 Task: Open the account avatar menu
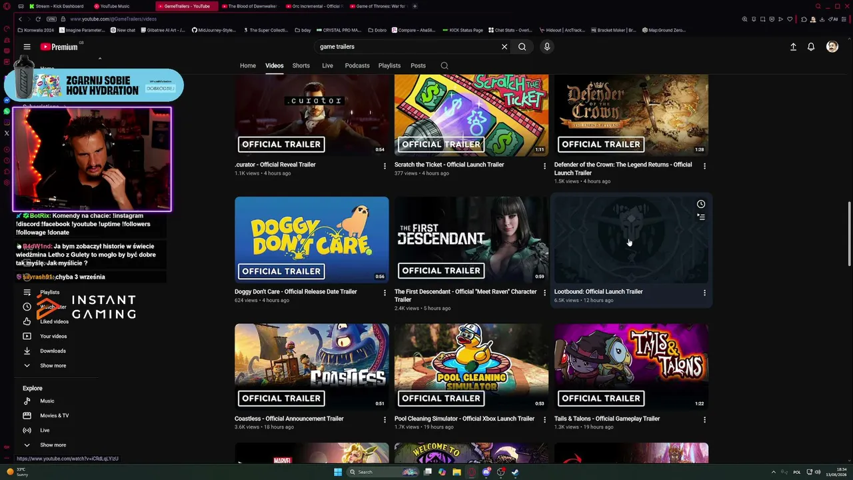coord(832,47)
